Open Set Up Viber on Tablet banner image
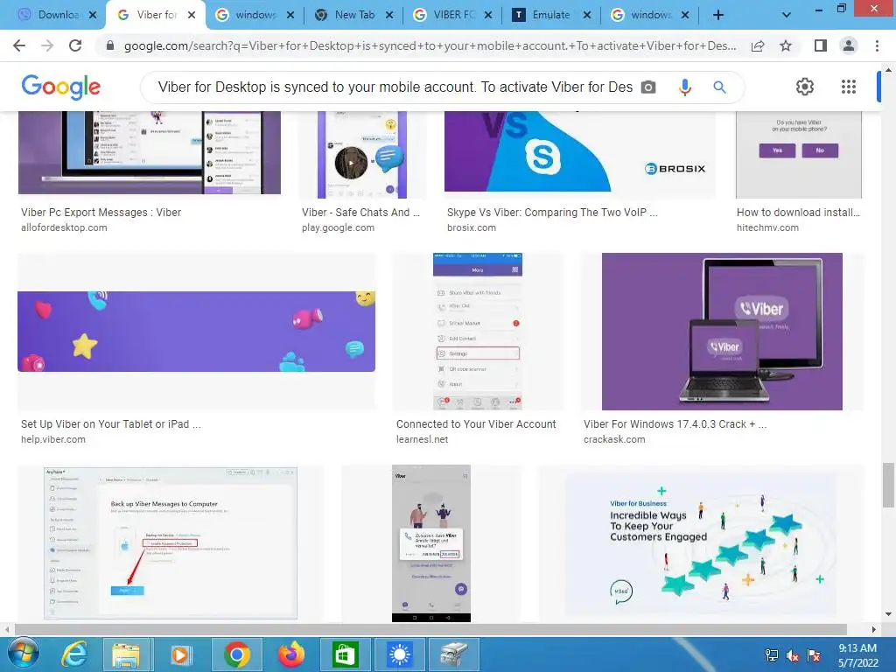 tap(197, 332)
